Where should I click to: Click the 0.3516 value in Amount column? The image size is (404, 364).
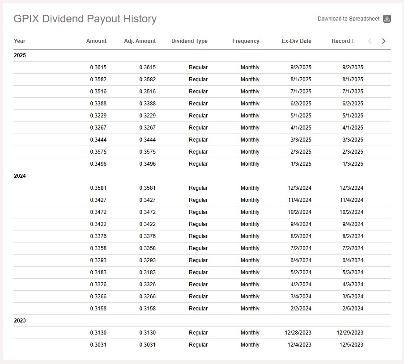tap(98, 92)
